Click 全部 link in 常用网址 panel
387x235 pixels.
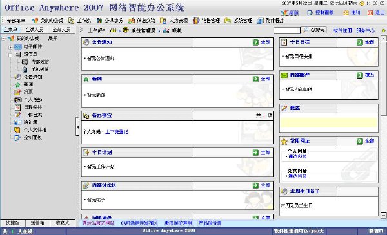click(370, 141)
